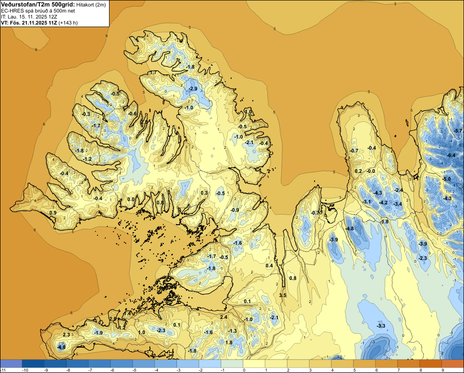
Task: Select legend color band from -10 to -9
Action: point(33,364)
